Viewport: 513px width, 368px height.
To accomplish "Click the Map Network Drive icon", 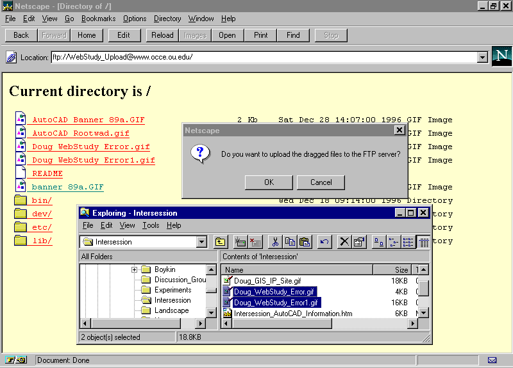I will (x=240, y=242).
